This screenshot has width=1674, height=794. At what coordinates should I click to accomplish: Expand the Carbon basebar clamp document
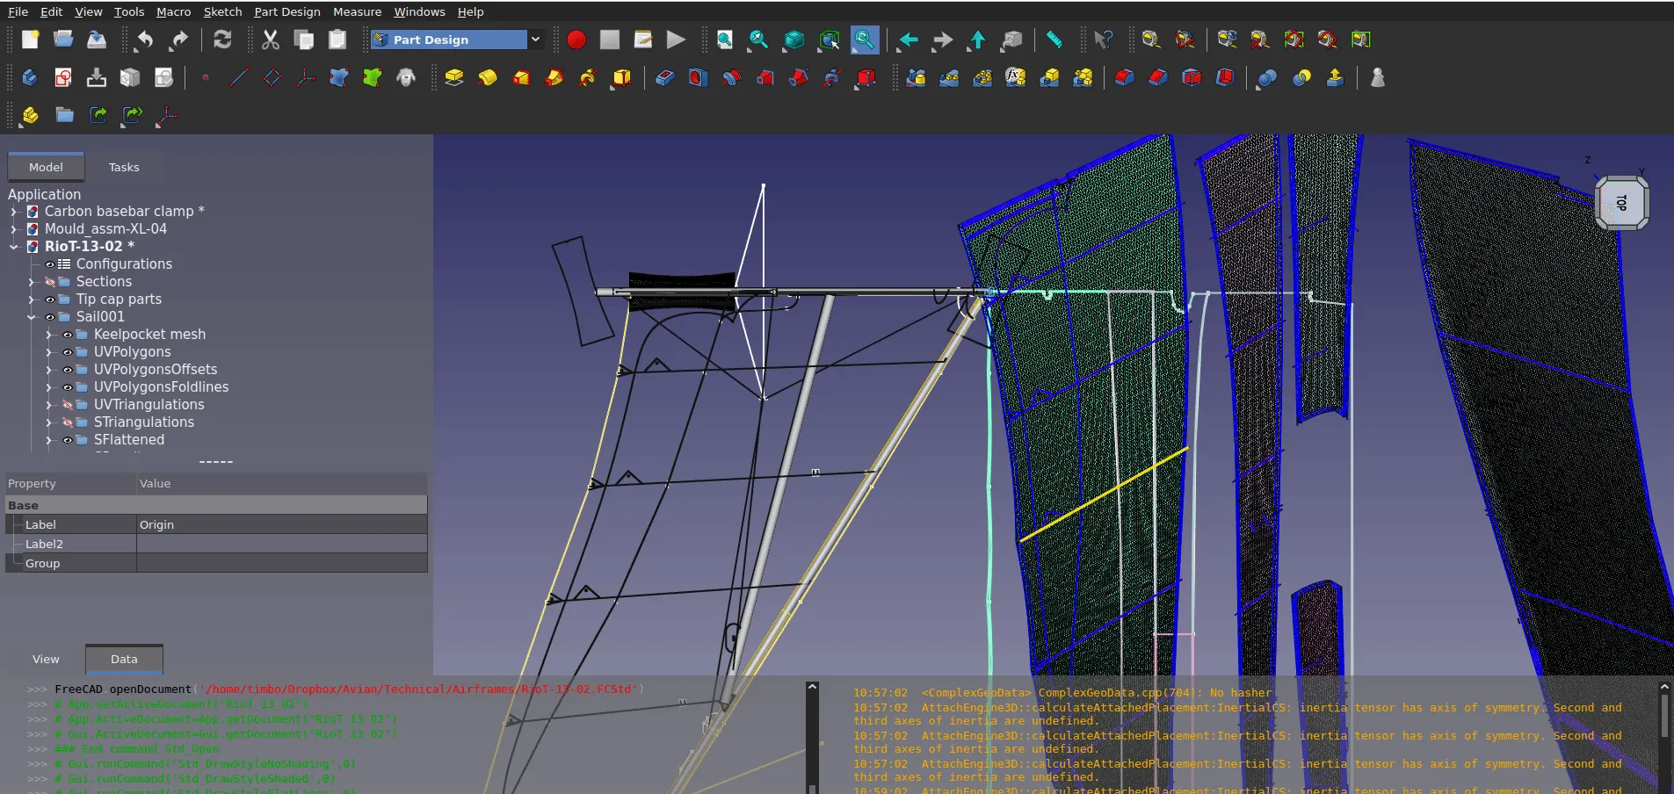(14, 212)
